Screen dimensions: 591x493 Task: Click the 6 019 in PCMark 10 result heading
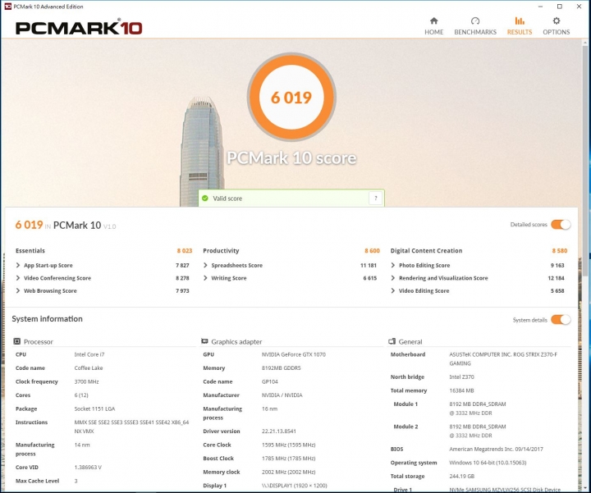click(65, 226)
